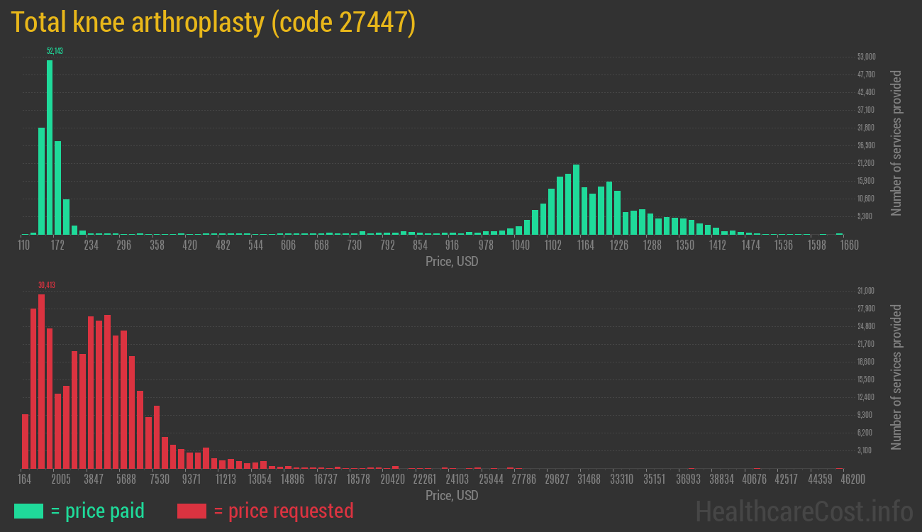Click the first red bar above 164

(x=26, y=441)
